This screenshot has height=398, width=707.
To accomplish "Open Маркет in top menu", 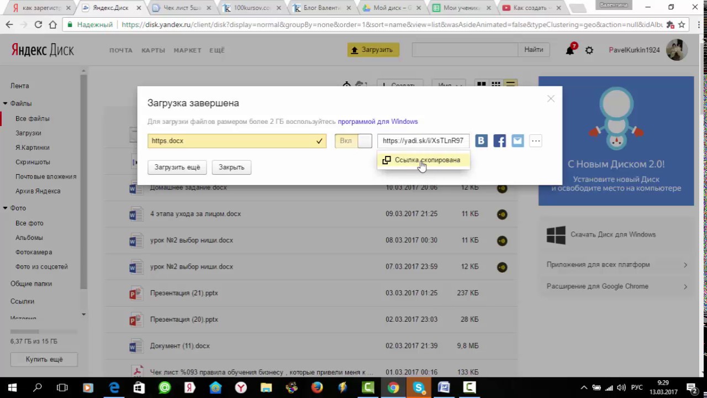I will click(x=188, y=50).
